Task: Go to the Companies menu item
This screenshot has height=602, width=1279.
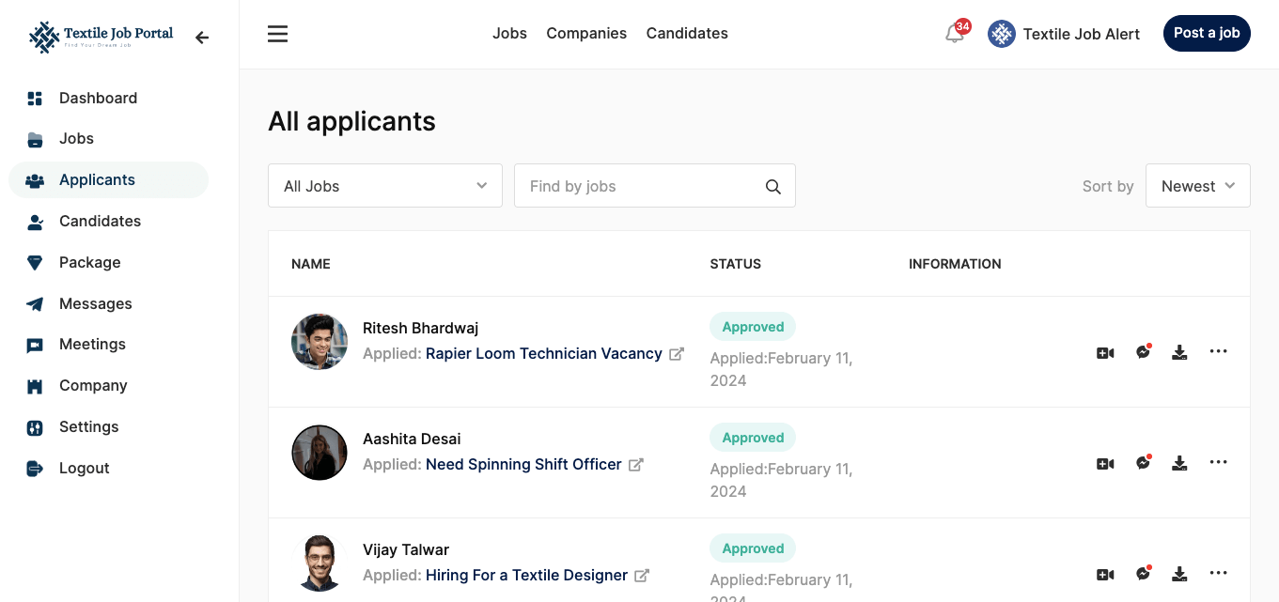Action: 586,33
